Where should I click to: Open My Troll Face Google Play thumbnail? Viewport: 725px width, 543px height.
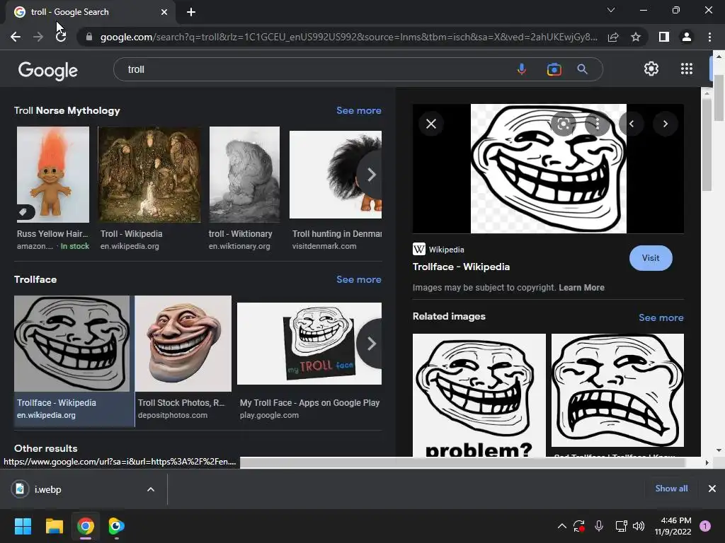click(309, 344)
